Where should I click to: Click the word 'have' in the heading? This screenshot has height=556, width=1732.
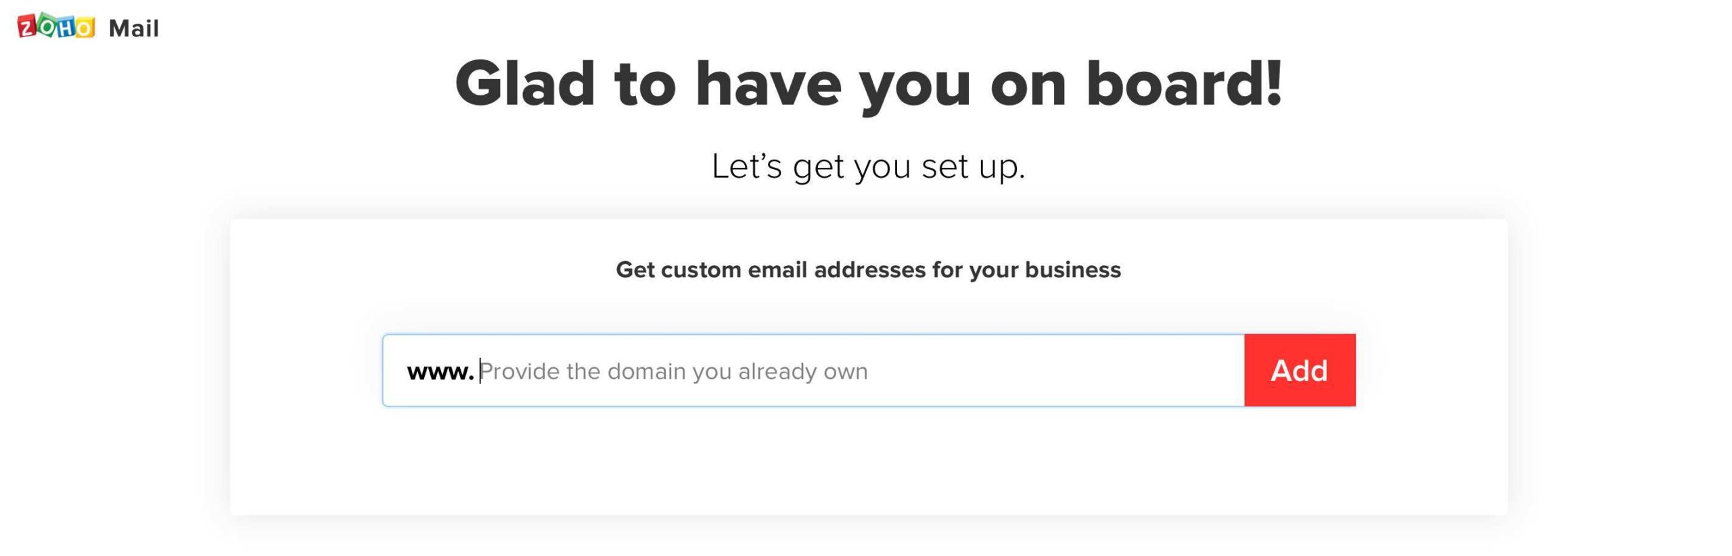769,84
